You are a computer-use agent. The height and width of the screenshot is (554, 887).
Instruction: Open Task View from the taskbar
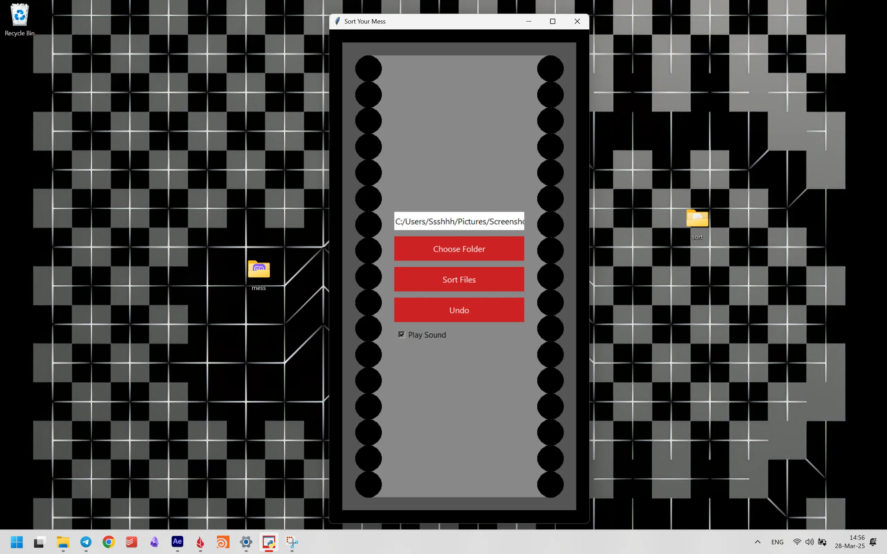pos(40,542)
